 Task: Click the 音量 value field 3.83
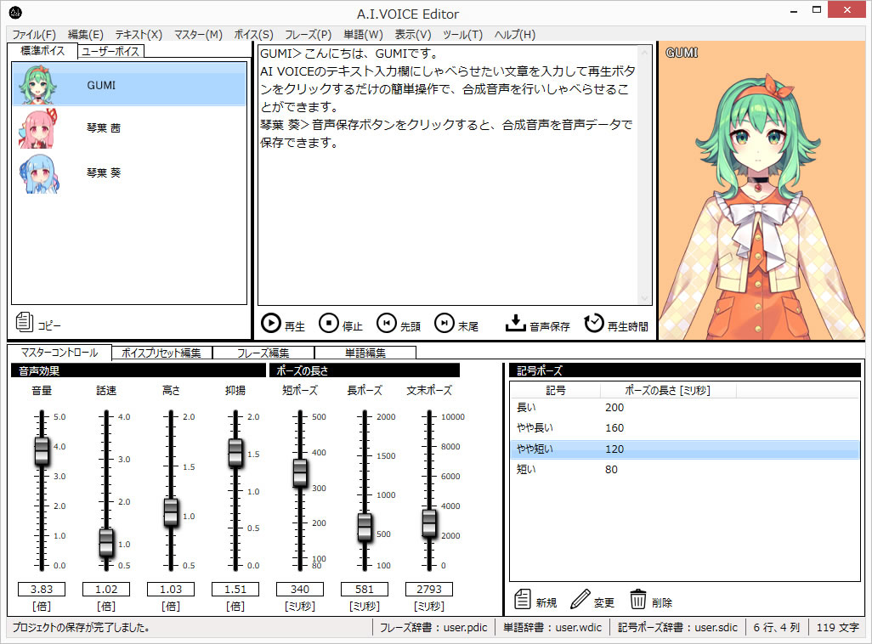pos(42,589)
